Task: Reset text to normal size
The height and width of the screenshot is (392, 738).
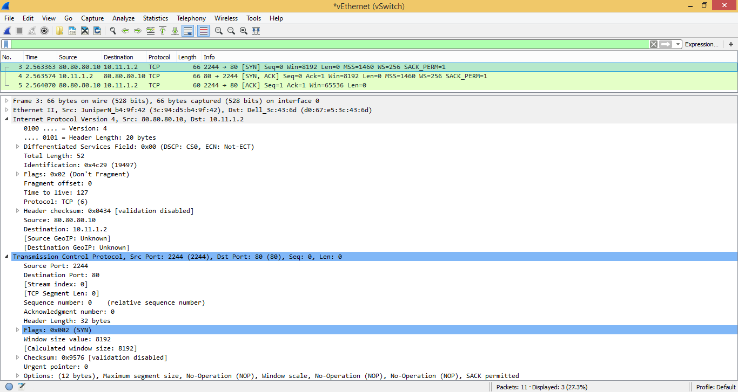Action: click(x=244, y=31)
